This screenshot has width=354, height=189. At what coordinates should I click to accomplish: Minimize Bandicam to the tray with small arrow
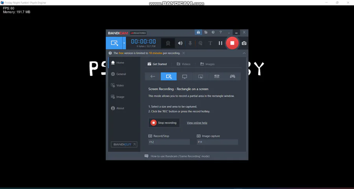point(229,33)
